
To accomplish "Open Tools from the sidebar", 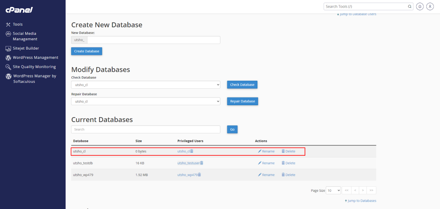I will (x=17, y=24).
